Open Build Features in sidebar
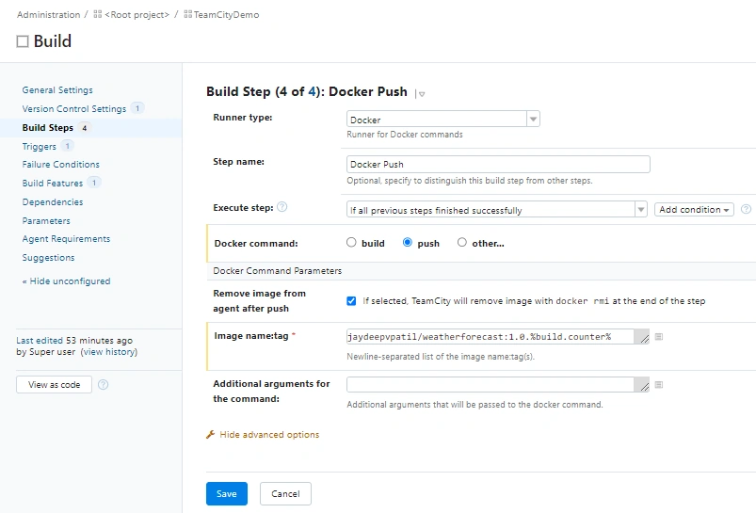The width and height of the screenshot is (756, 513). (53, 184)
